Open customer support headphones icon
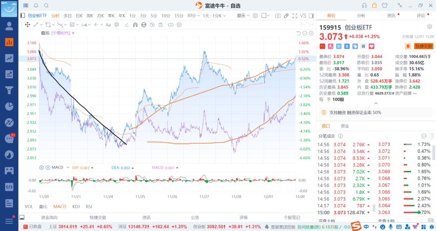This screenshot has height=231, width=436. (x=364, y=5)
